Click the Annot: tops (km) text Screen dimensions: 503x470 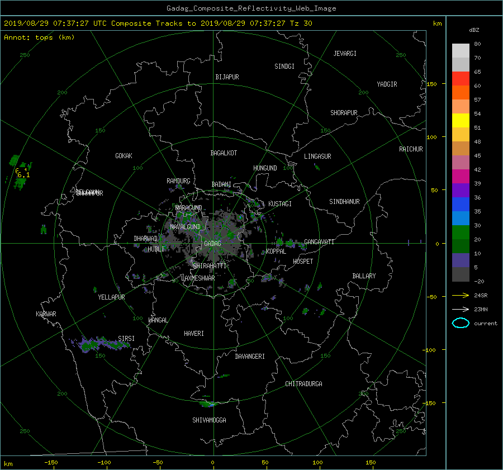click(x=39, y=37)
